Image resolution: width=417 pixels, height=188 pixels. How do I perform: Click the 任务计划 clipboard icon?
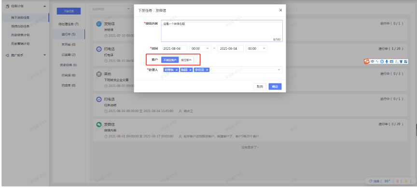[x=7, y=6]
